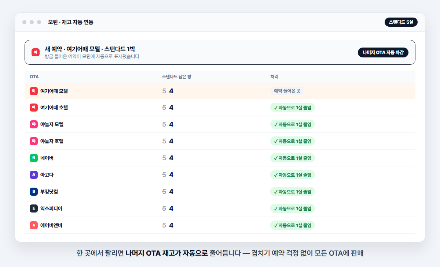Viewport: 440px width, 267px height.
Task: Select the 야놀자 모텔 name text
Action: point(52,124)
